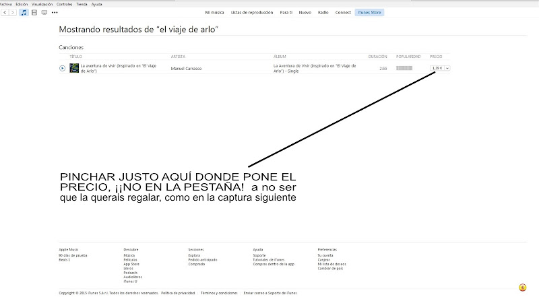The height and width of the screenshot is (297, 539).
Task: Open the Manuel Carrasco artist link
Action: pos(186,69)
